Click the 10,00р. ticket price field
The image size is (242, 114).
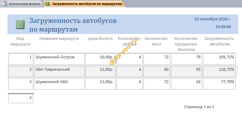pyautogui.click(x=100, y=59)
